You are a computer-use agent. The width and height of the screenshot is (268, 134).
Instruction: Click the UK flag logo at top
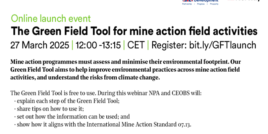pyautogui.click(x=187, y=1)
